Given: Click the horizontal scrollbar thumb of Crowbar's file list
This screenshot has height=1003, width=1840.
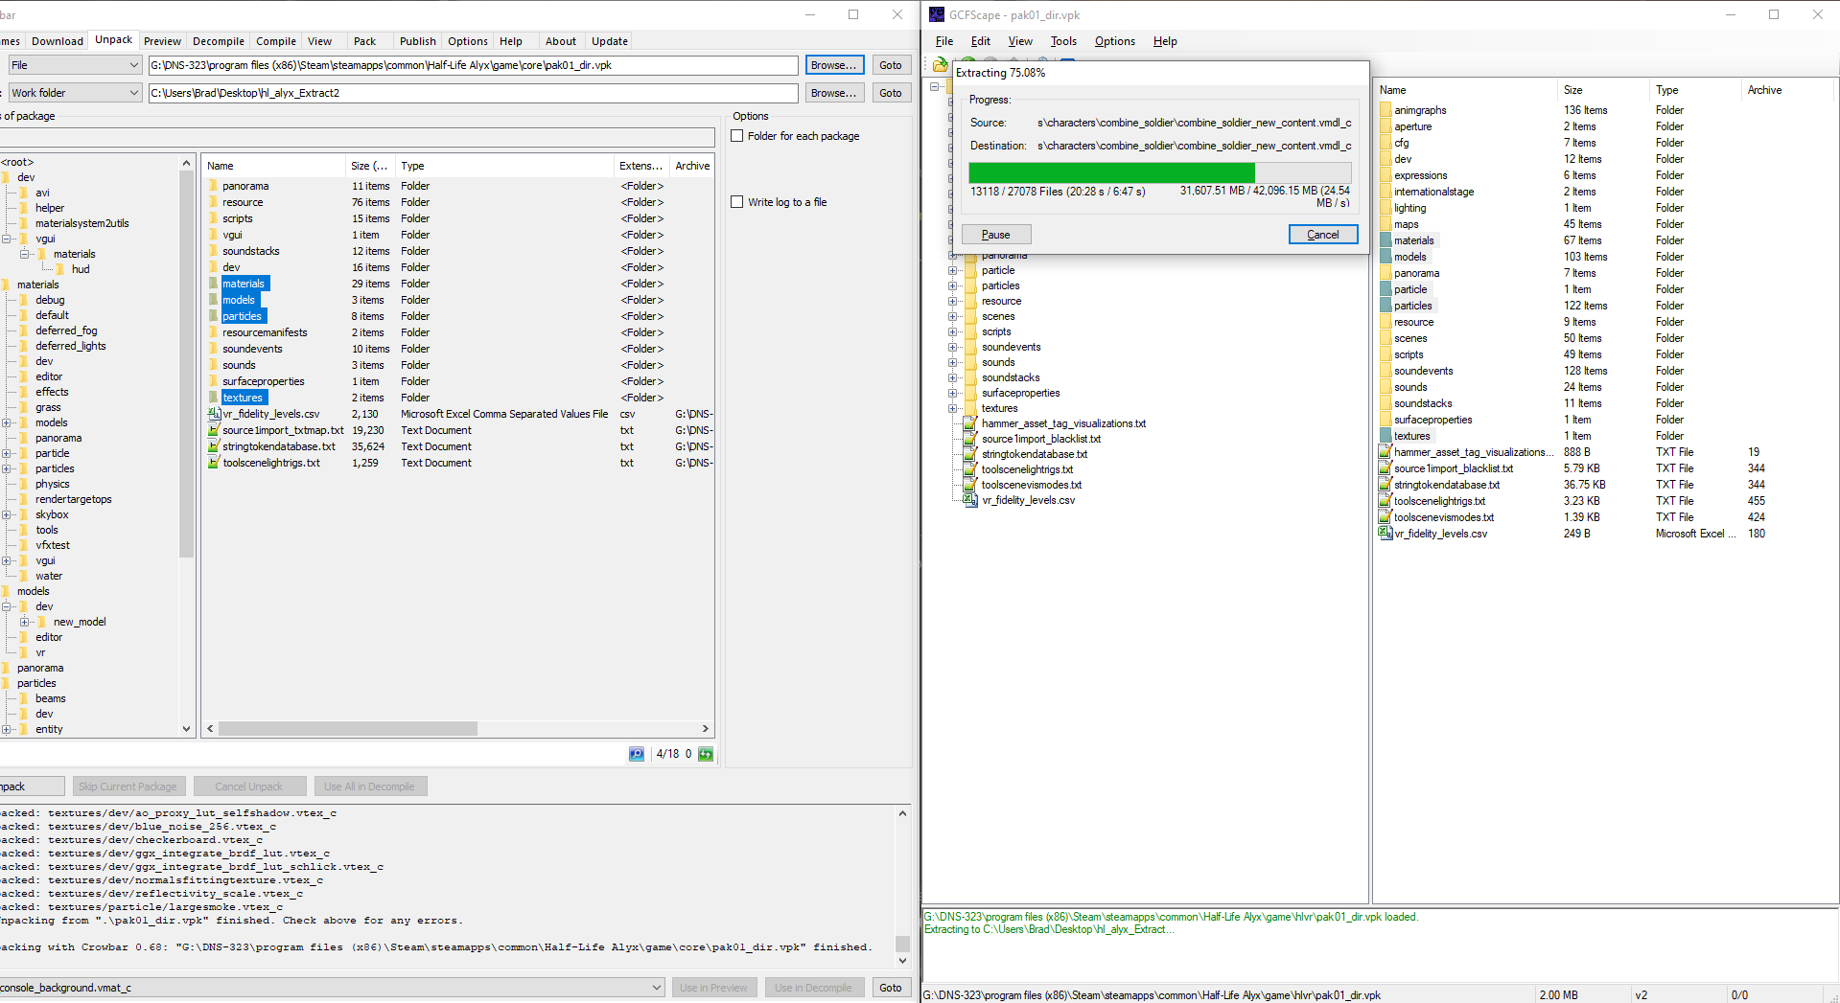Looking at the screenshot, I should pos(348,729).
